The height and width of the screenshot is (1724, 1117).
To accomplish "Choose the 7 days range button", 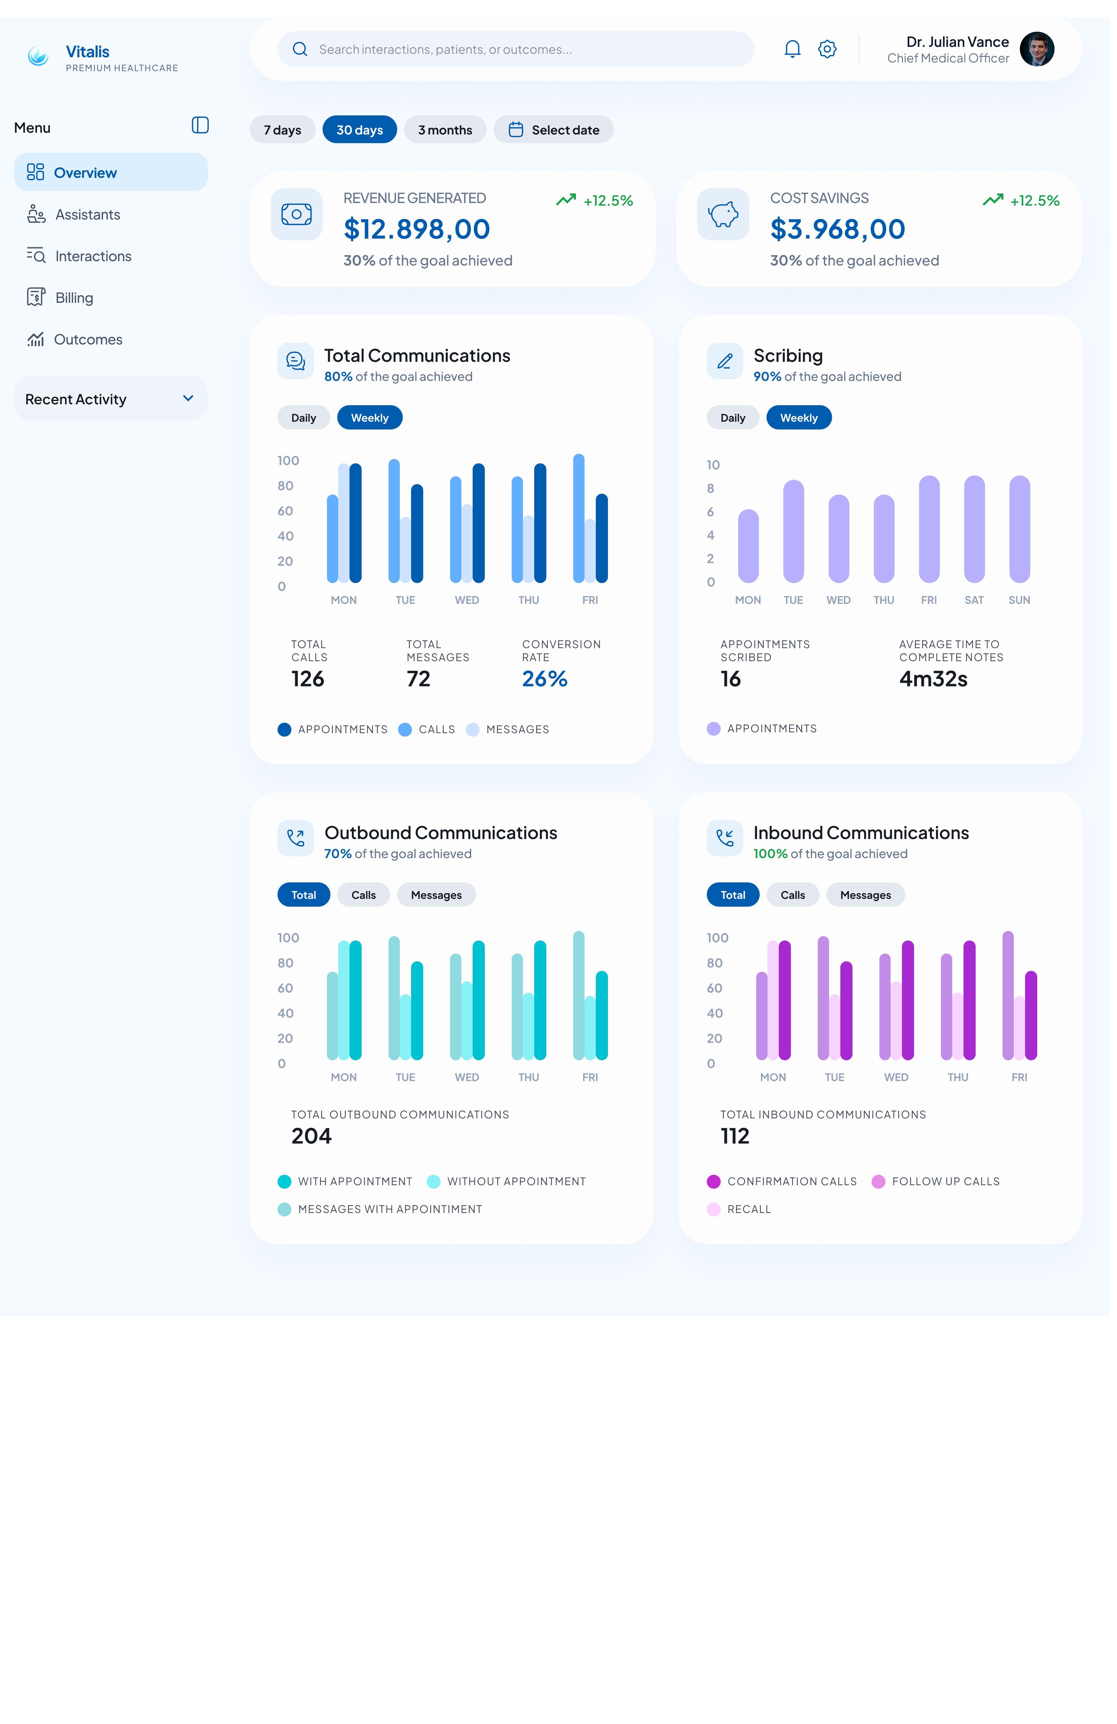I will coord(282,130).
